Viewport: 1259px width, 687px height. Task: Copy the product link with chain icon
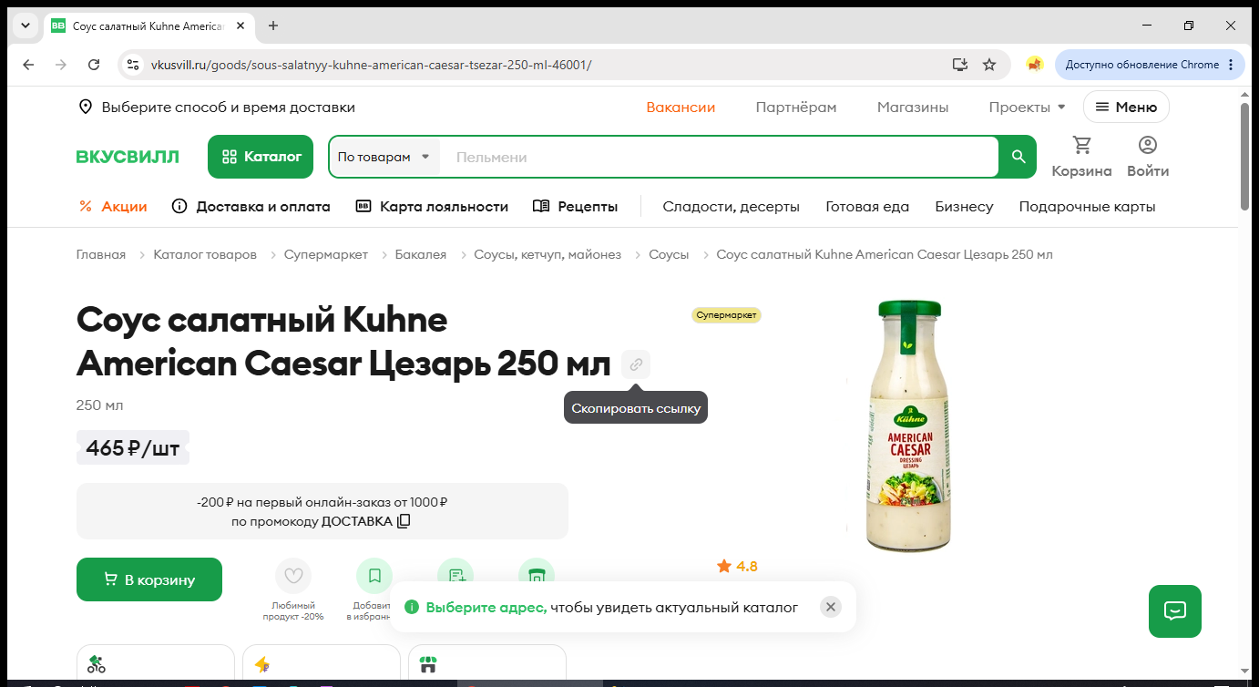click(x=636, y=364)
